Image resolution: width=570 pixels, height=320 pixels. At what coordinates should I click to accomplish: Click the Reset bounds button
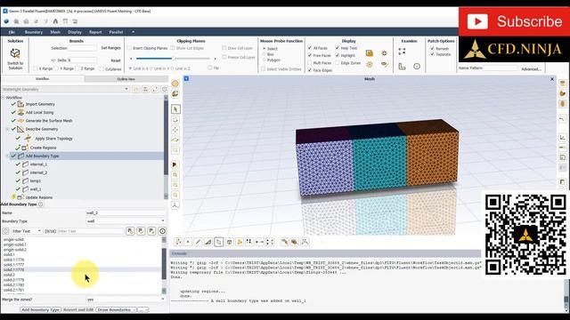(116, 60)
